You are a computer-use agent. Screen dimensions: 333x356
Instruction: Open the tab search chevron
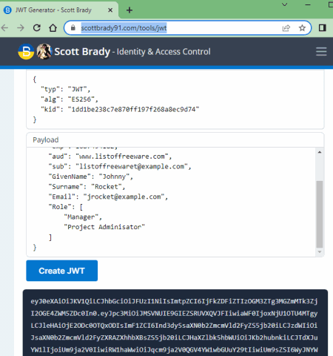[x=285, y=4]
